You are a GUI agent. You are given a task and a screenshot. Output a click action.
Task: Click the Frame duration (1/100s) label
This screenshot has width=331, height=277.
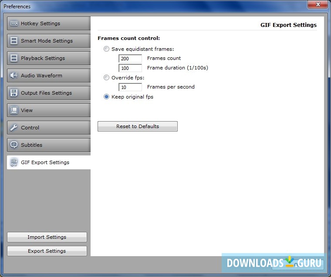[x=178, y=68]
